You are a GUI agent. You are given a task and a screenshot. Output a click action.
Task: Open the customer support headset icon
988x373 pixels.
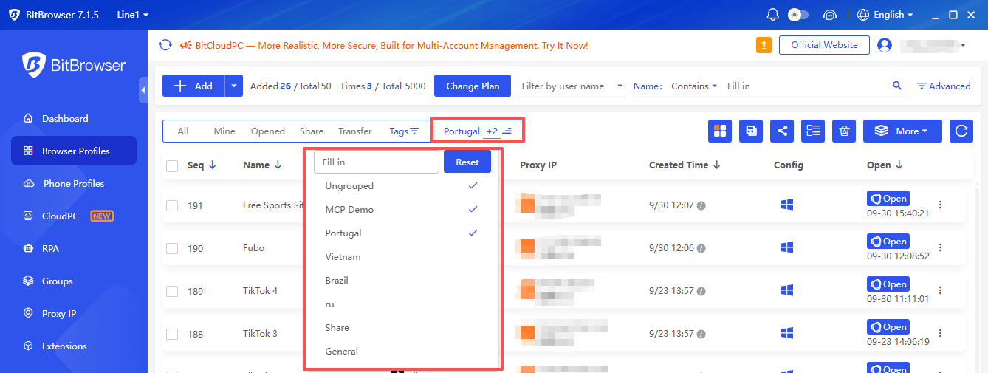[x=830, y=15]
